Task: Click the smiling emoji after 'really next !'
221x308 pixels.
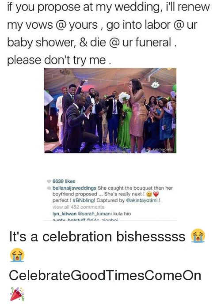Action: click(149, 194)
